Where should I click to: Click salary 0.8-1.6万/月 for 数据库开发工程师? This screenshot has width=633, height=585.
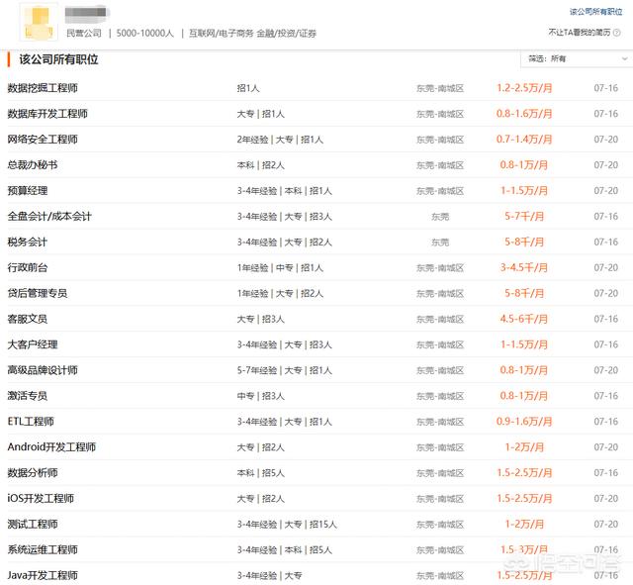(524, 114)
